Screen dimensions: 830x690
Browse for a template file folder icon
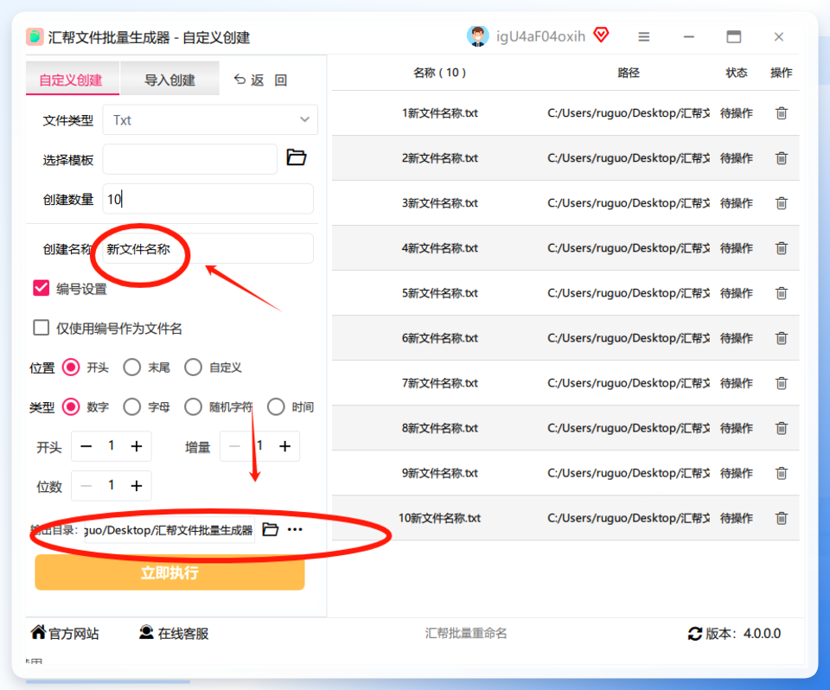[297, 158]
